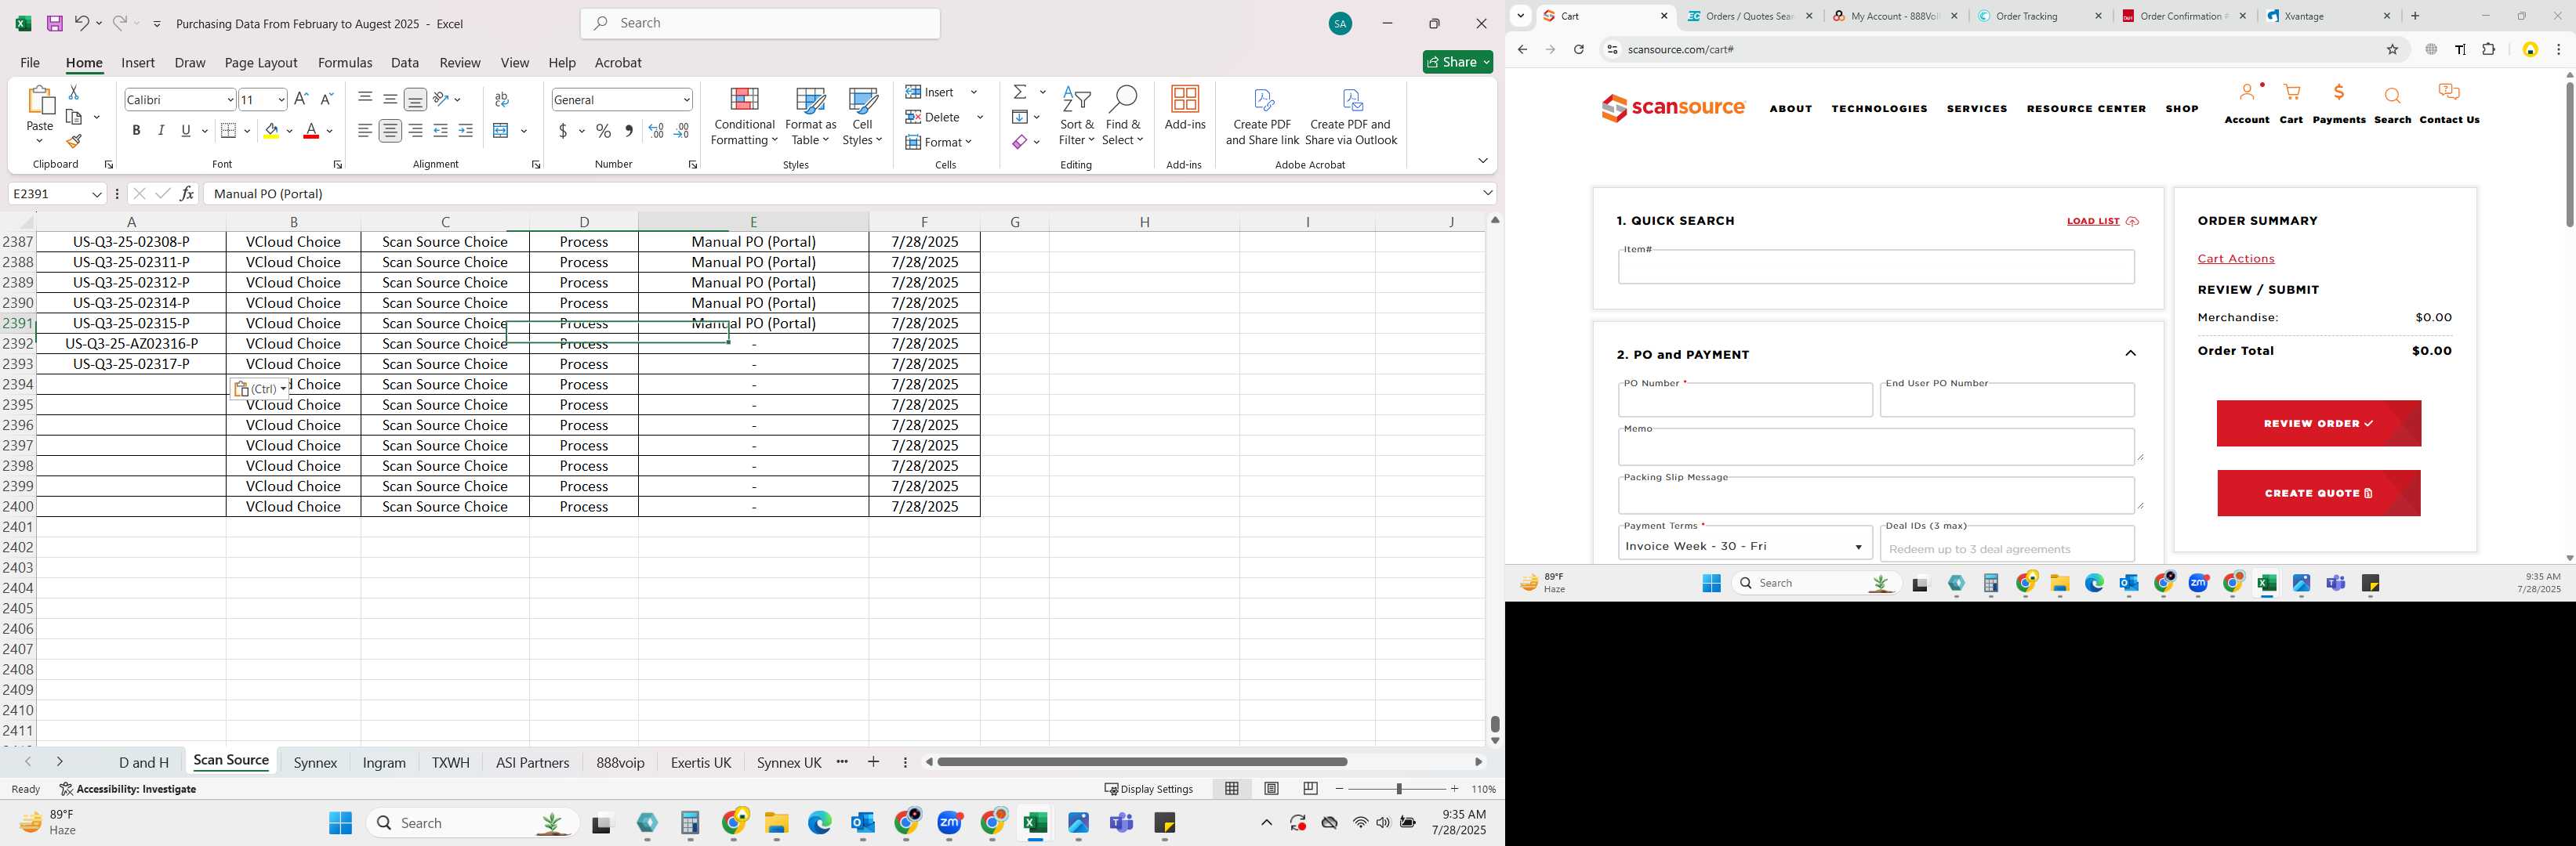Toggle Bottom Align
This screenshot has height=846, width=2576.
(x=415, y=99)
